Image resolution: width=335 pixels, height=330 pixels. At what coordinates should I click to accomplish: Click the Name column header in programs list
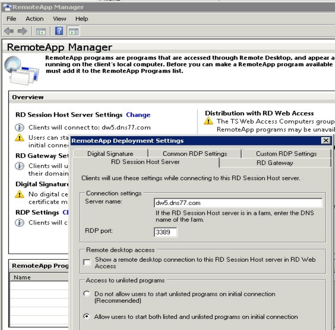click(x=39, y=277)
